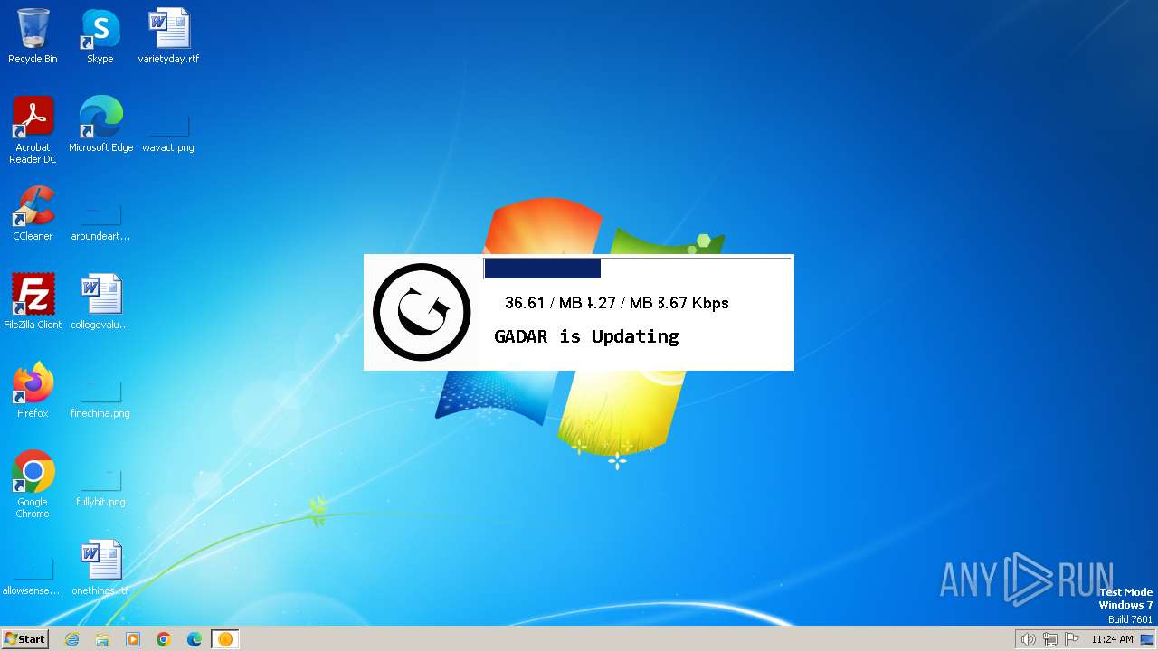Viewport: 1158px width, 651px height.
Task: Launch Skype from the desktop
Action: click(x=100, y=36)
